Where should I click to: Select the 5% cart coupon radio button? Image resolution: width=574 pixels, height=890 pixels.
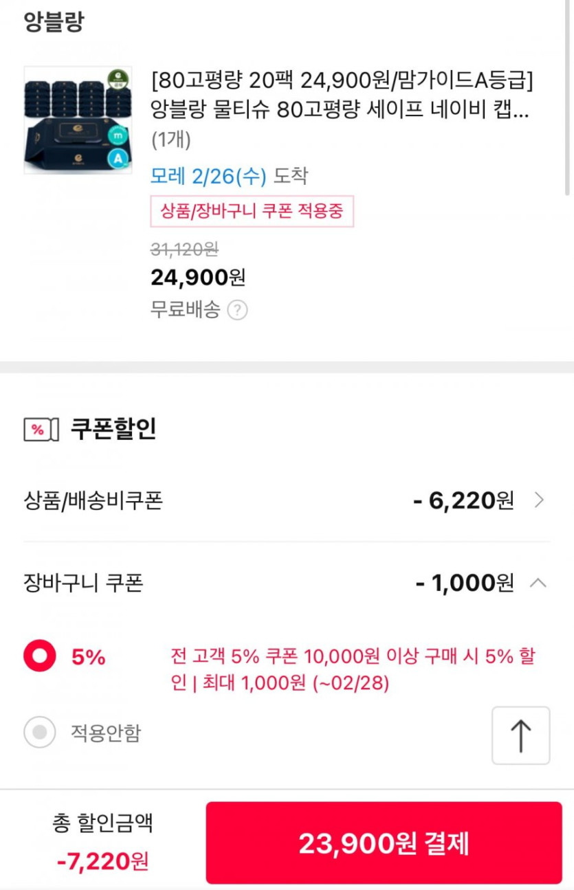(x=40, y=657)
